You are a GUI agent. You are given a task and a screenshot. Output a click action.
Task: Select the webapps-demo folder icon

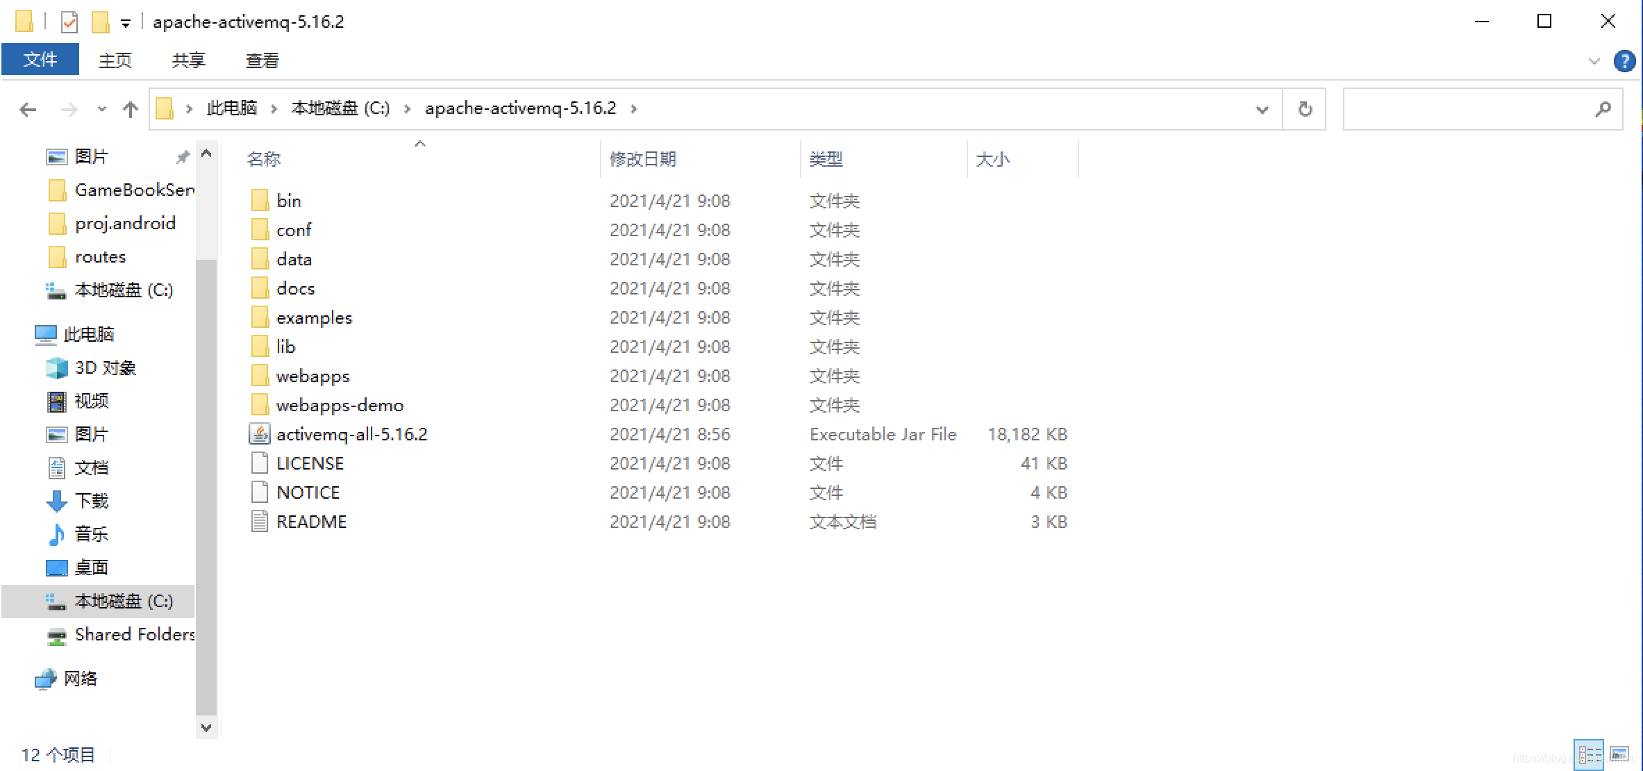pyautogui.click(x=260, y=405)
